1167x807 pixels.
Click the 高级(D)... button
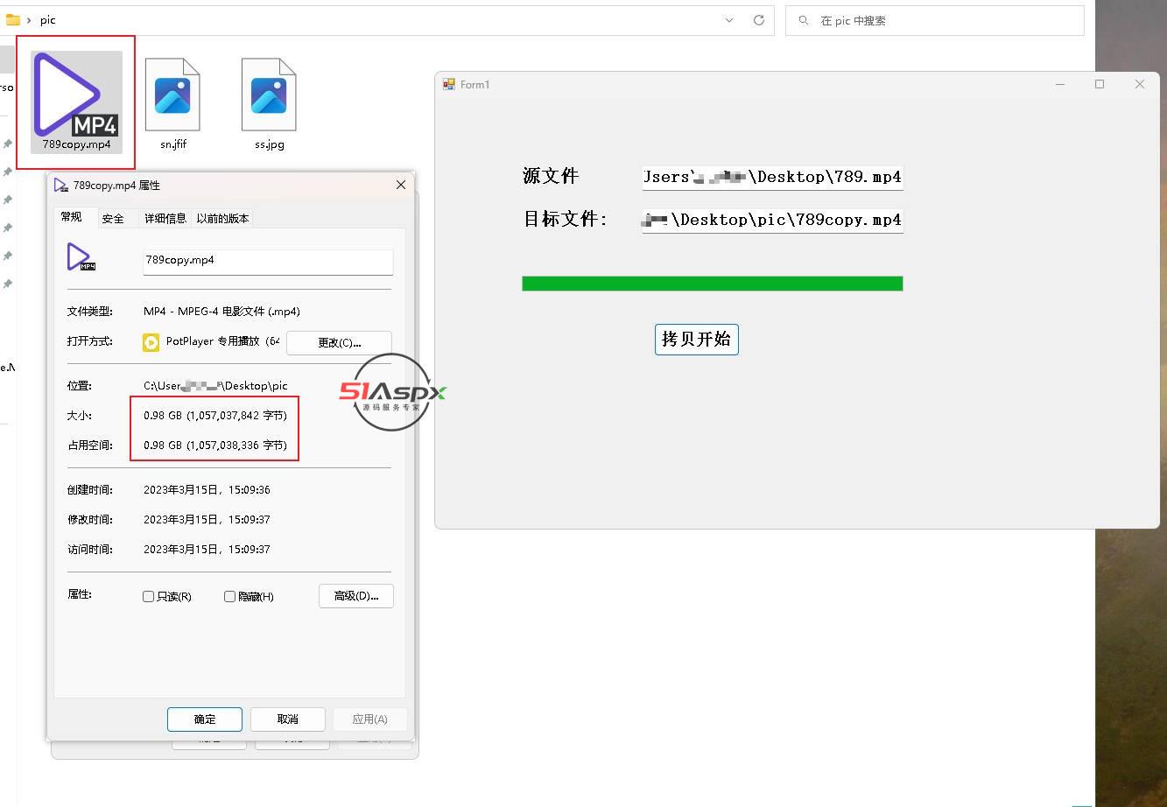coord(356,596)
